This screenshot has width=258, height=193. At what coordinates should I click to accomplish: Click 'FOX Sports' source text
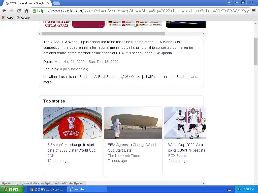[177, 156]
